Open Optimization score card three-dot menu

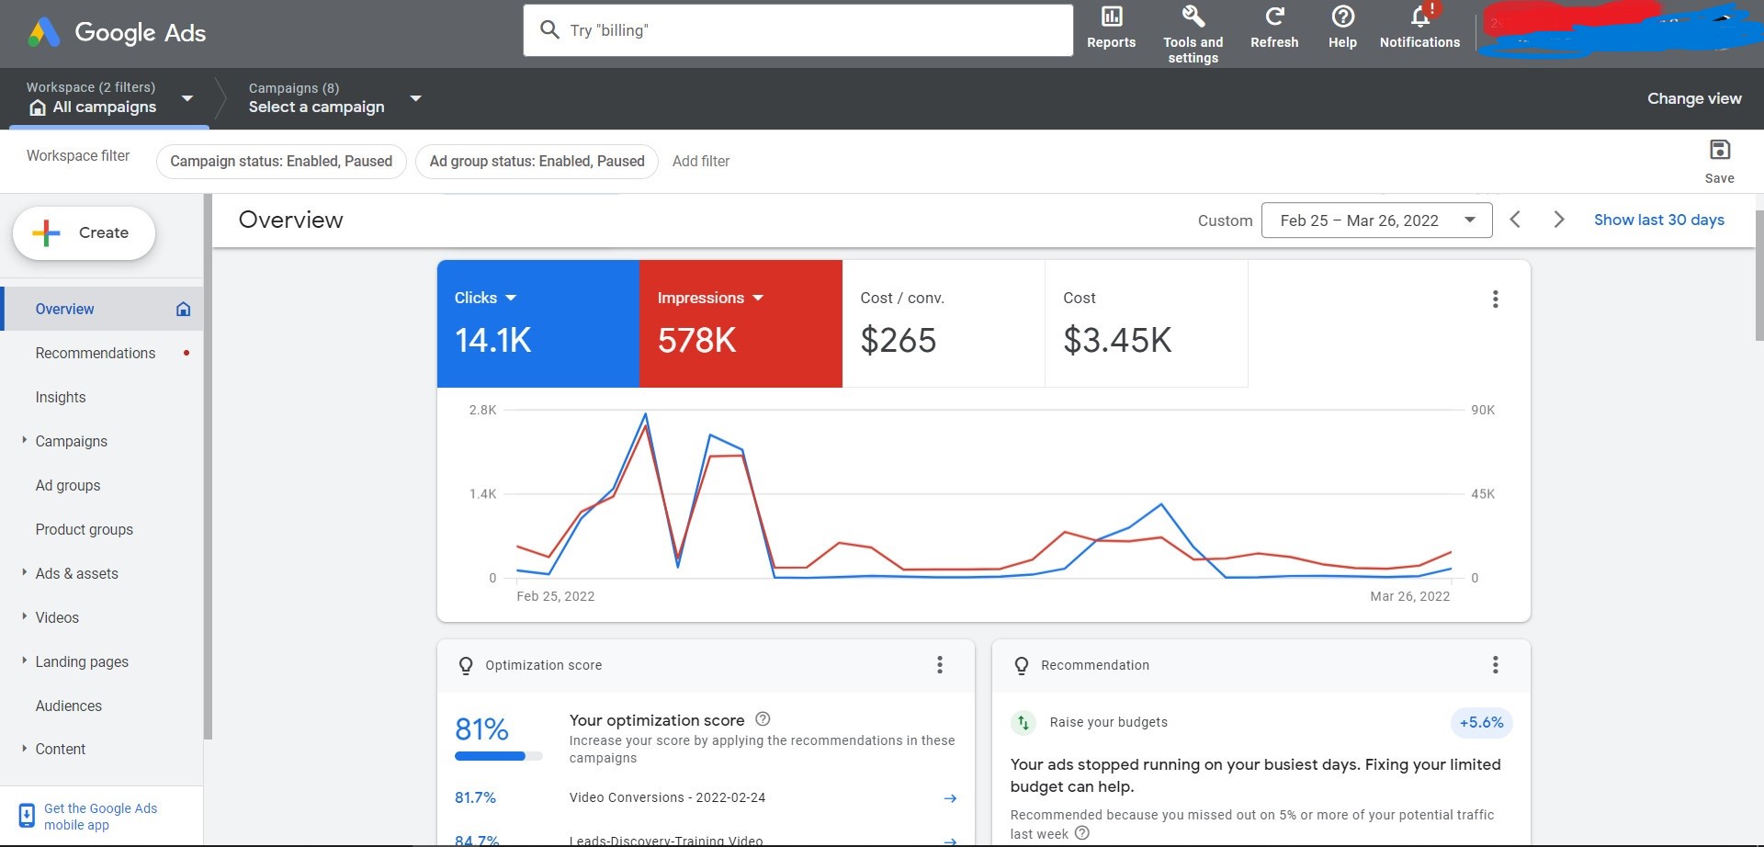point(939,665)
